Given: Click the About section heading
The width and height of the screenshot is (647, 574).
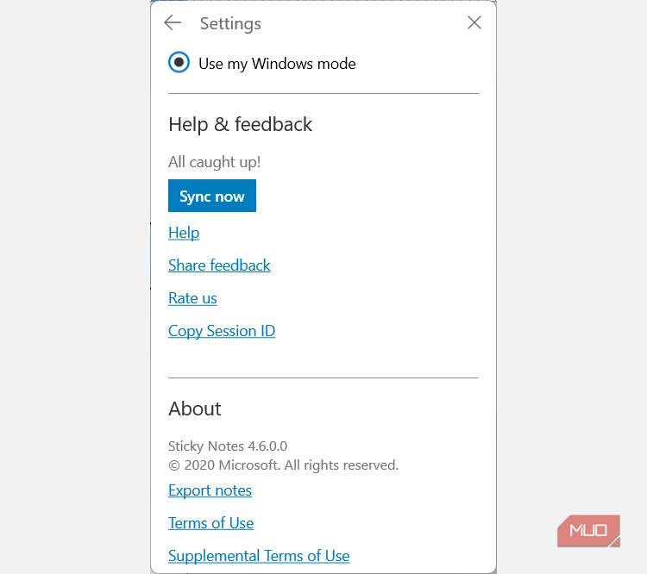Looking at the screenshot, I should click(195, 409).
